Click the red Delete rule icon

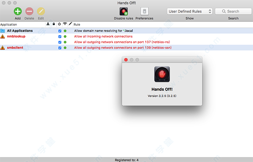30,11
